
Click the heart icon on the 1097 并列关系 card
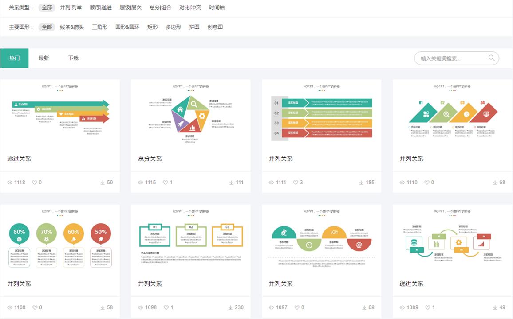pos(297,307)
